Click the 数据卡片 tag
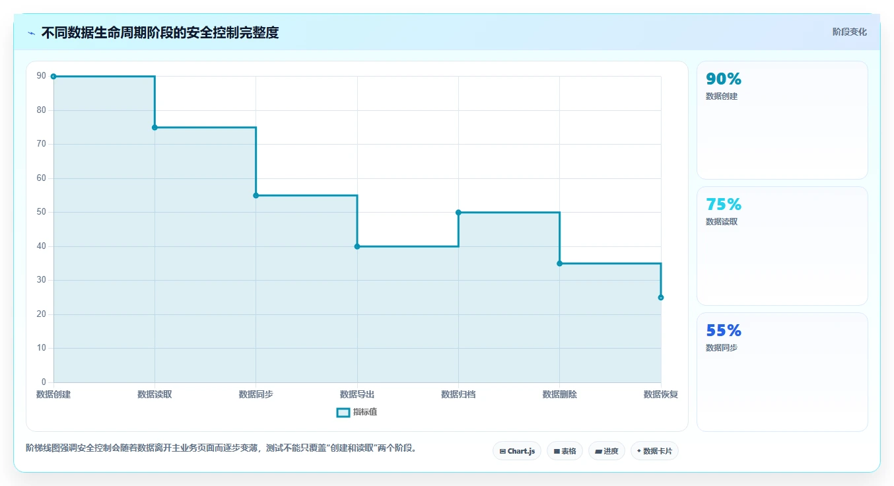The width and height of the screenshot is (894, 486). click(654, 451)
